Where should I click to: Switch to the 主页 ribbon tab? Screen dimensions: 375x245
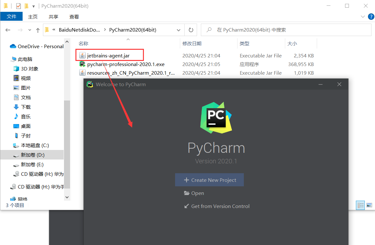[x=33, y=17]
